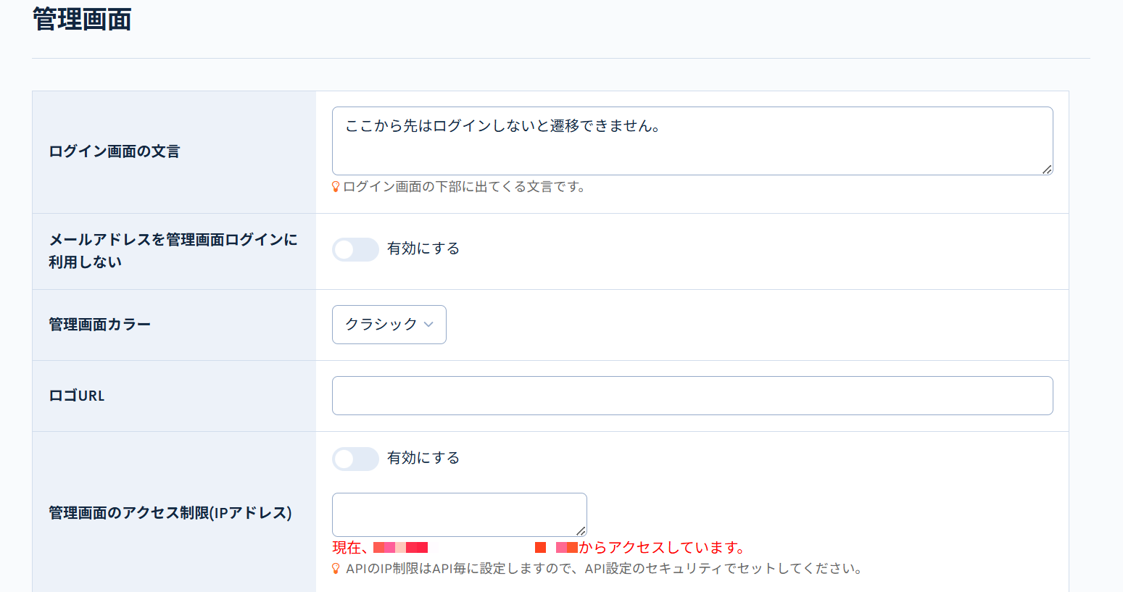
Task: Click the toggle knob for access restriction 有効にする
Action: (345, 459)
